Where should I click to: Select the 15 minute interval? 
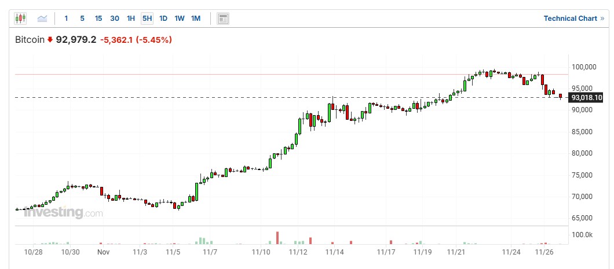click(x=98, y=19)
